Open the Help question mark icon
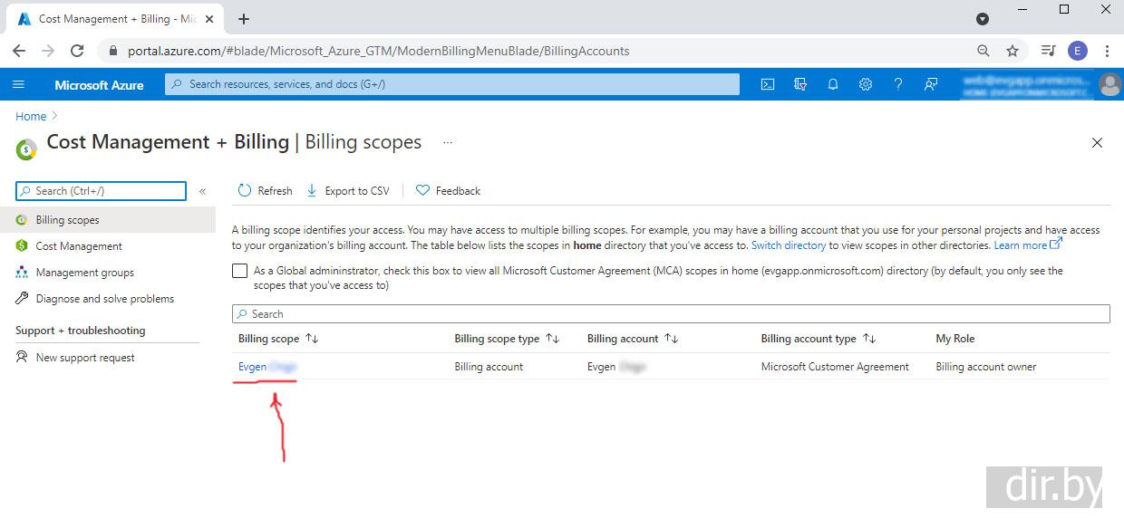 pyautogui.click(x=897, y=84)
